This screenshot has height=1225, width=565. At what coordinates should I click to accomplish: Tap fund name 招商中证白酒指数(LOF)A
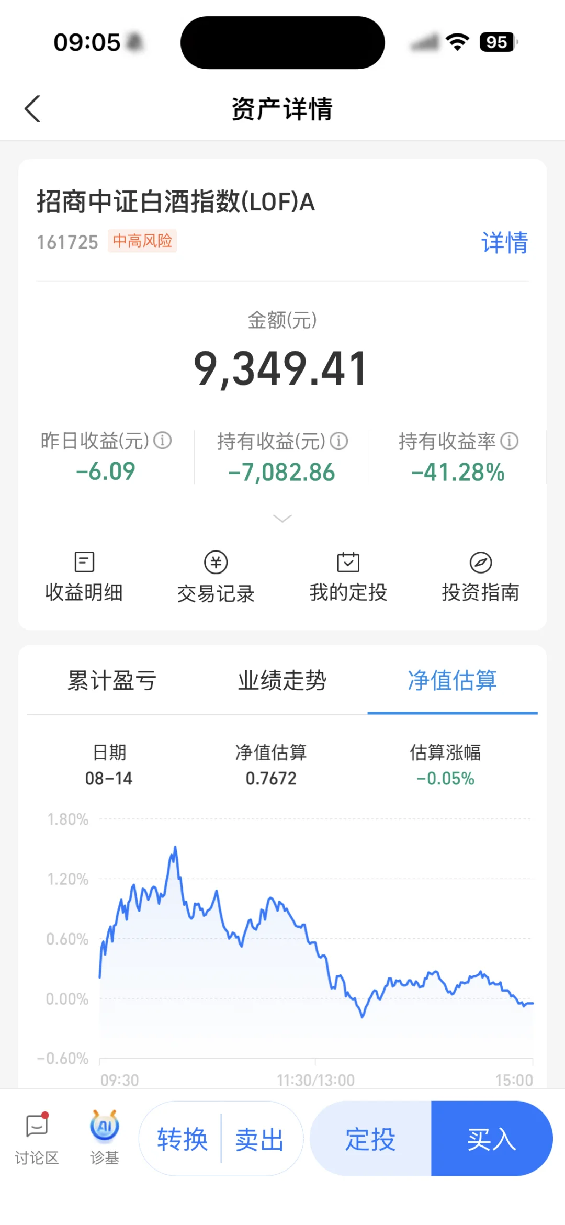[x=176, y=202]
